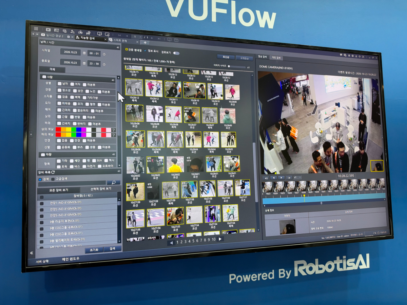Check the 여자 gender checkbox
This screenshot has width=407, height=305.
pyautogui.click(x=72, y=84)
